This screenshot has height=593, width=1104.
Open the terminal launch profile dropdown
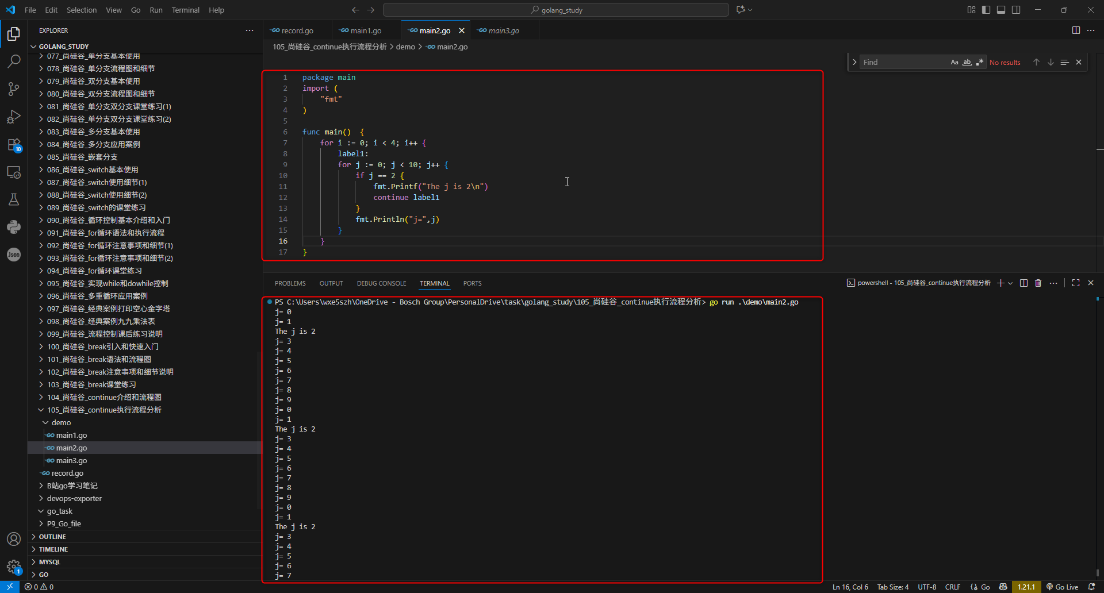(1010, 283)
